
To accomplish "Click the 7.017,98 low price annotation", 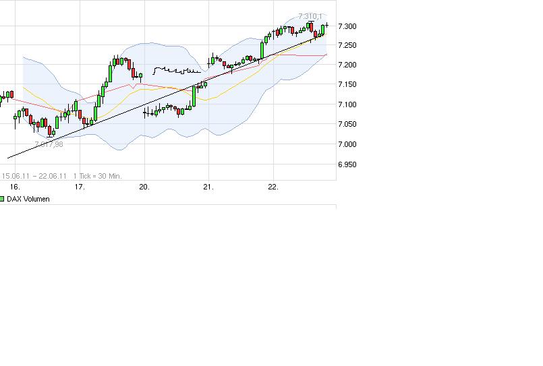I will tap(49, 144).
